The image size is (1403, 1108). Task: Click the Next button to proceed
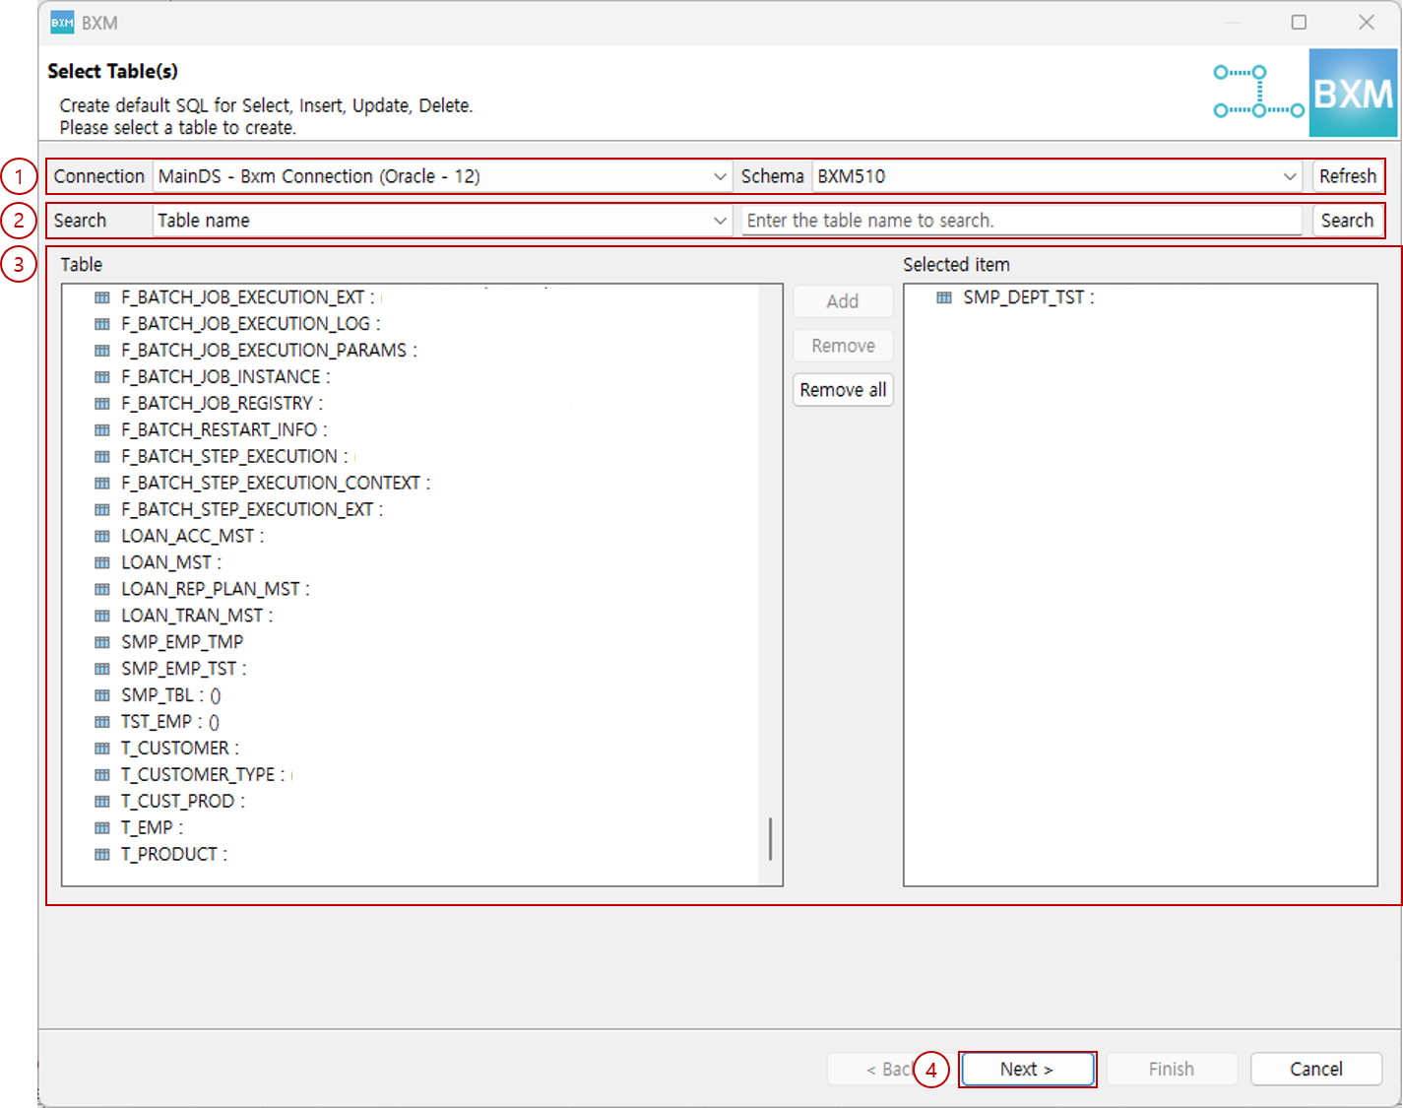pyautogui.click(x=1027, y=1069)
